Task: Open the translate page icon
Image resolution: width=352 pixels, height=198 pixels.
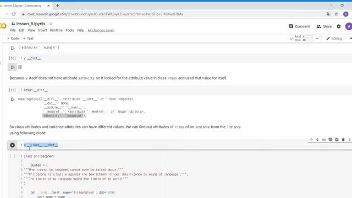Action: click(328, 14)
